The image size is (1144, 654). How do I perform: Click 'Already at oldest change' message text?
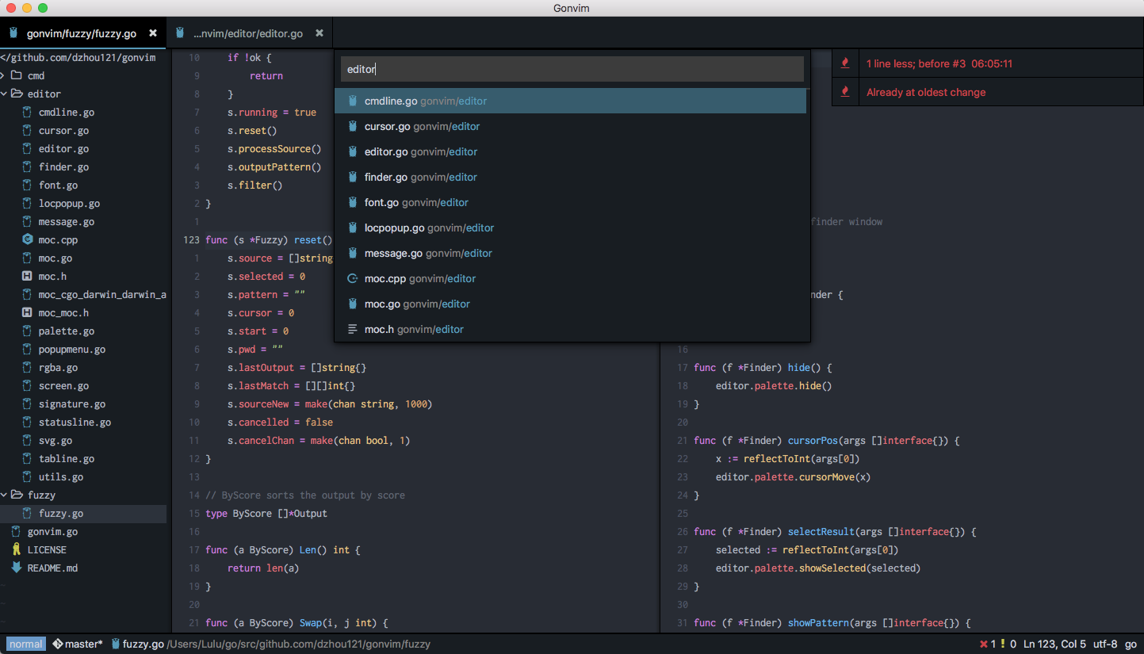(x=926, y=92)
